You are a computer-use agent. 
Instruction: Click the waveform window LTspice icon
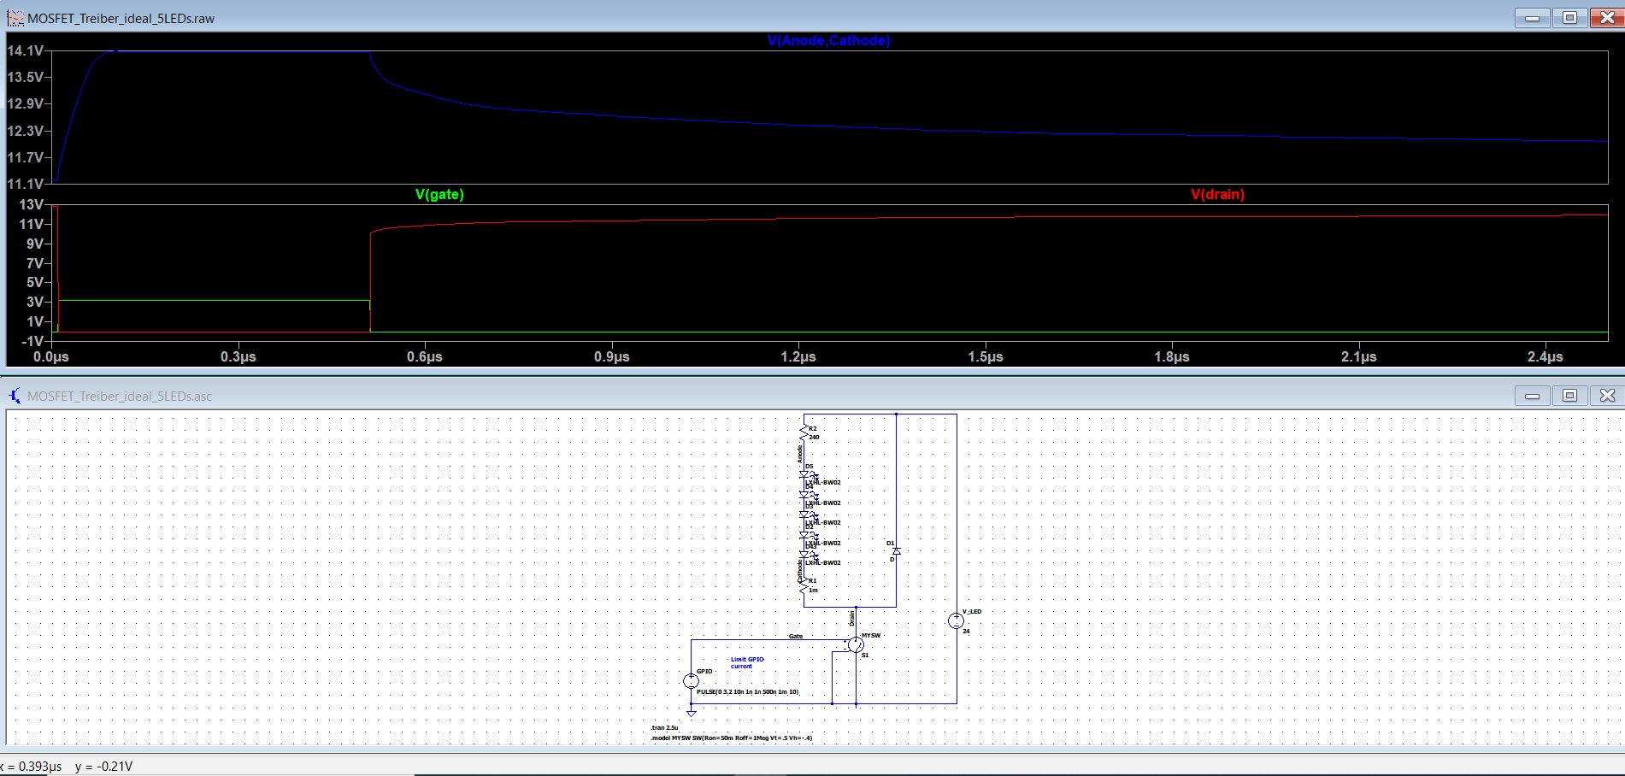click(15, 18)
